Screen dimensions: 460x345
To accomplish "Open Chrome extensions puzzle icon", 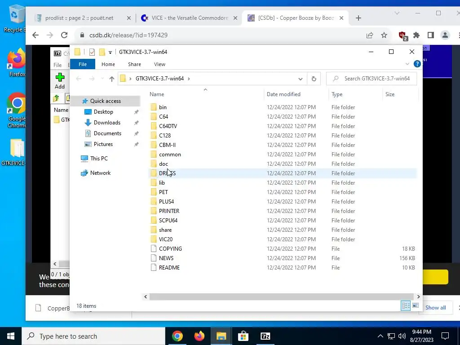I will click(416, 35).
